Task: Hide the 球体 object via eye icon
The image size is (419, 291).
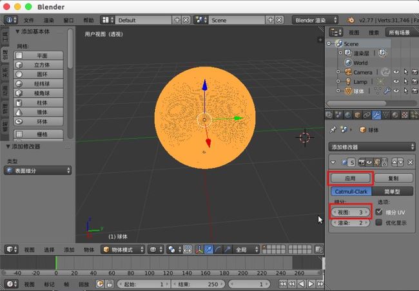Action: coord(396,91)
